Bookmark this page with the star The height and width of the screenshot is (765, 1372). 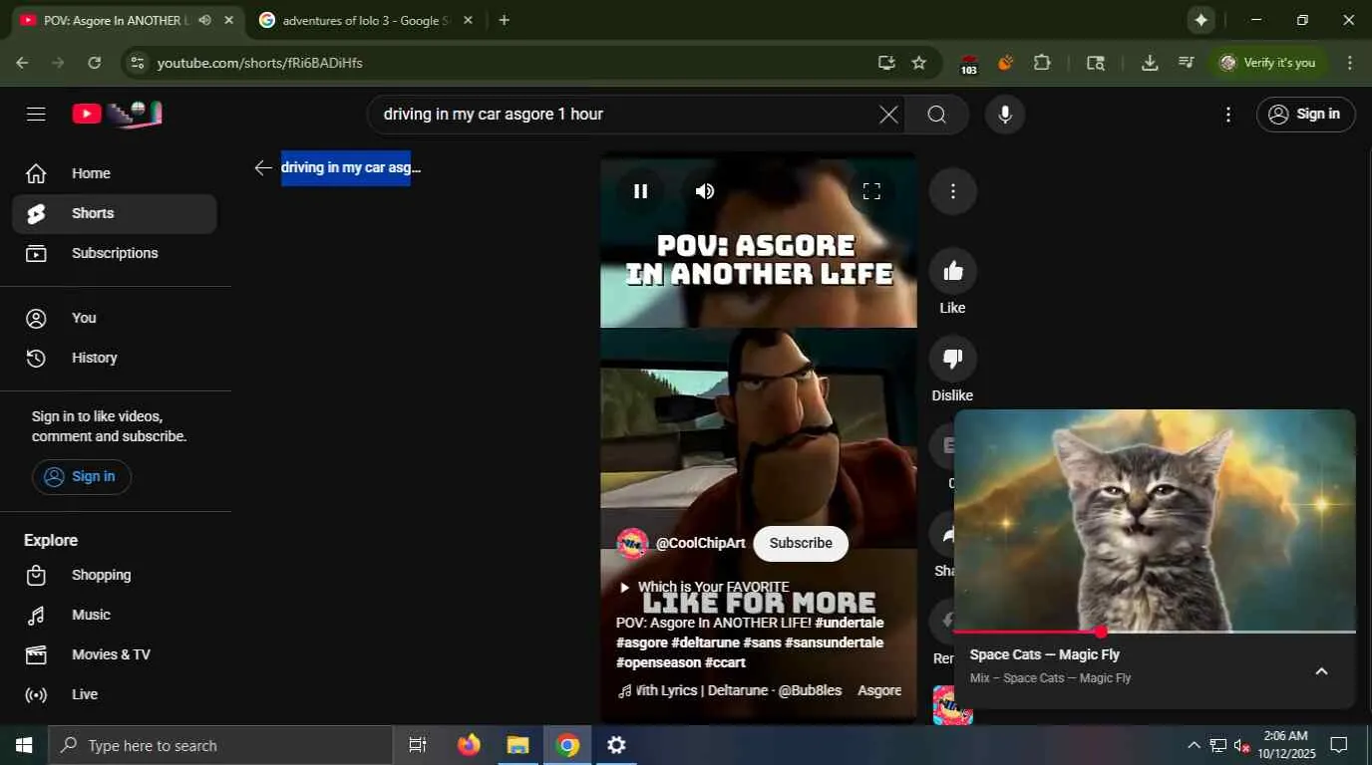click(918, 63)
